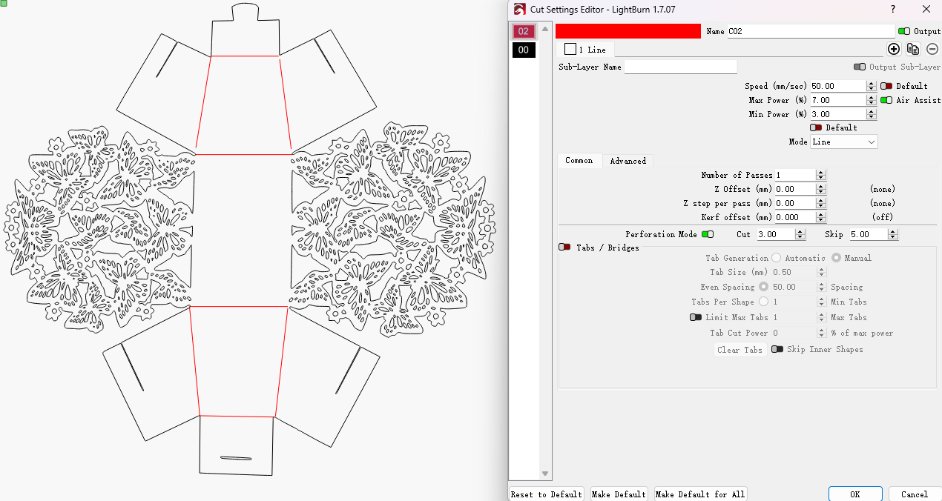Viewport: 942px width, 501px height.
Task: Select the 1 Line sub-layer tab
Action: point(585,50)
